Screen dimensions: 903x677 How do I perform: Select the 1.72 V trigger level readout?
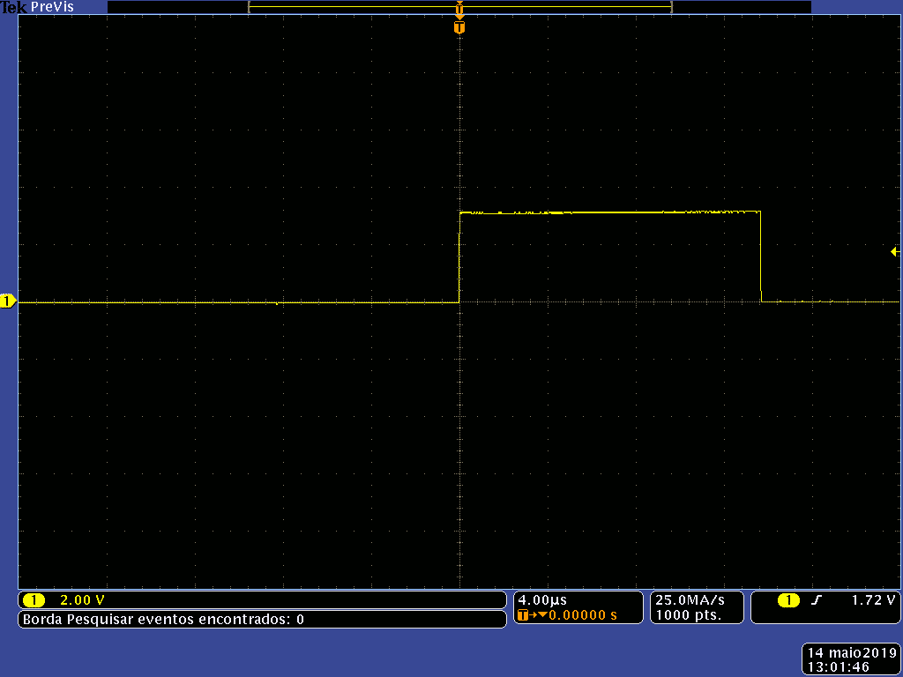[x=873, y=600]
